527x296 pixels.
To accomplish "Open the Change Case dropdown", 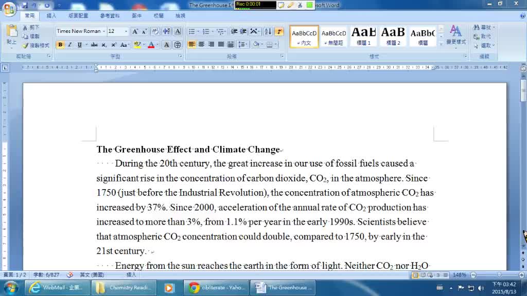I will (x=125, y=45).
